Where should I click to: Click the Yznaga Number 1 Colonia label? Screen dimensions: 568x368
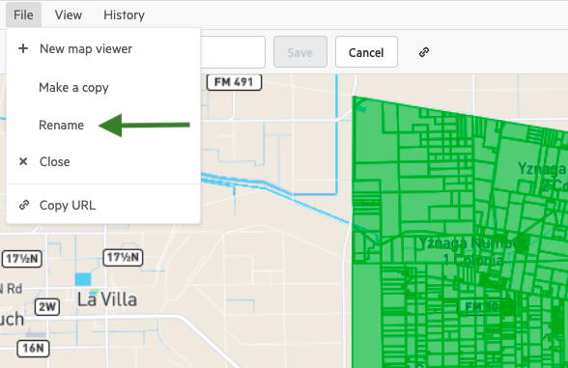[x=472, y=251]
